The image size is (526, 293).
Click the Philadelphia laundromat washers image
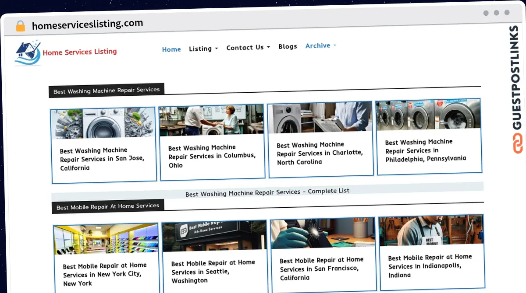click(428, 115)
